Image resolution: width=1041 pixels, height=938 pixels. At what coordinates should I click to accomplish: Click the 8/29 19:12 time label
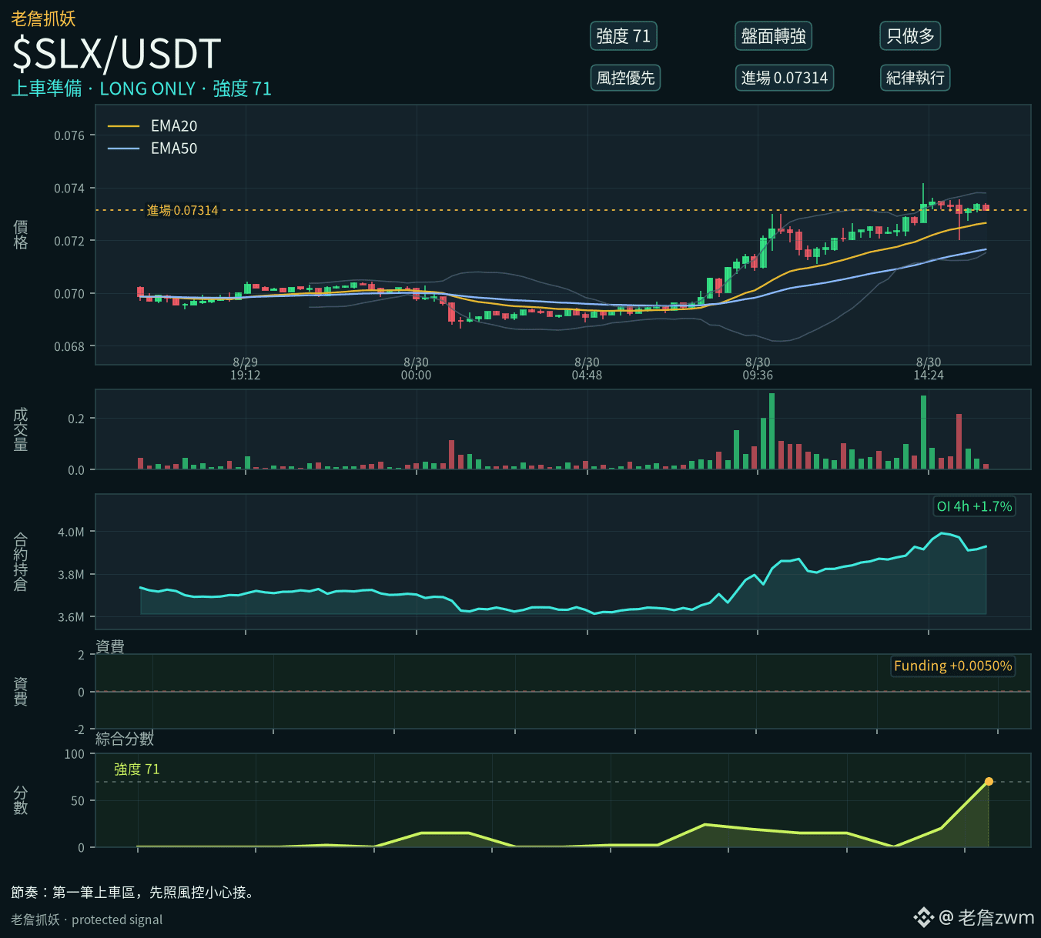pos(246,369)
